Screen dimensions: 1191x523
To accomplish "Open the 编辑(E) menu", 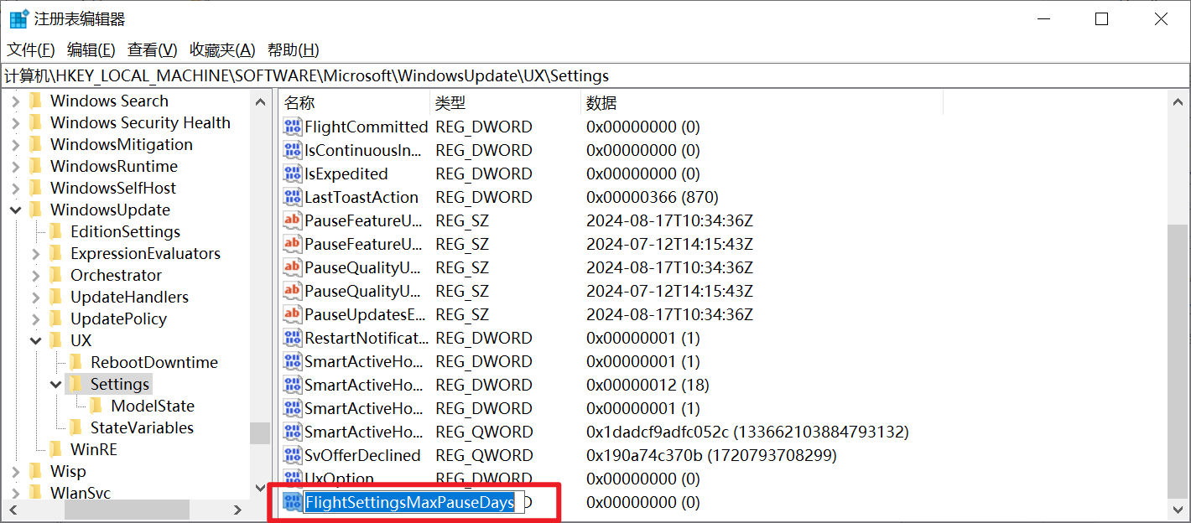I will [91, 49].
